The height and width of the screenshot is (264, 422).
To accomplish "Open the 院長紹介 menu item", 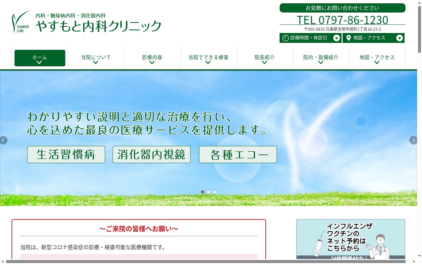I will [x=264, y=58].
